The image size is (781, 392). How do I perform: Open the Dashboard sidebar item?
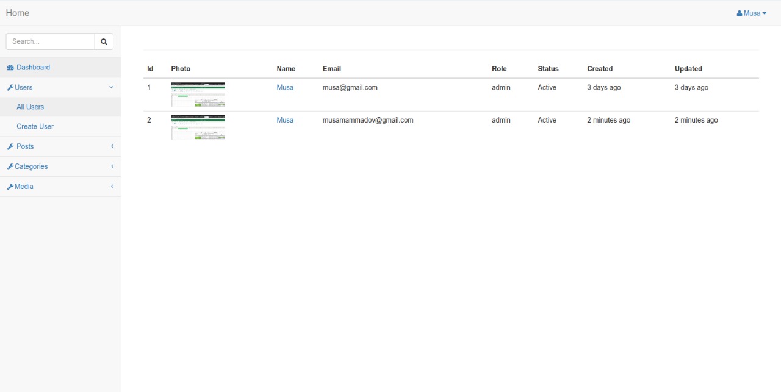click(x=60, y=67)
